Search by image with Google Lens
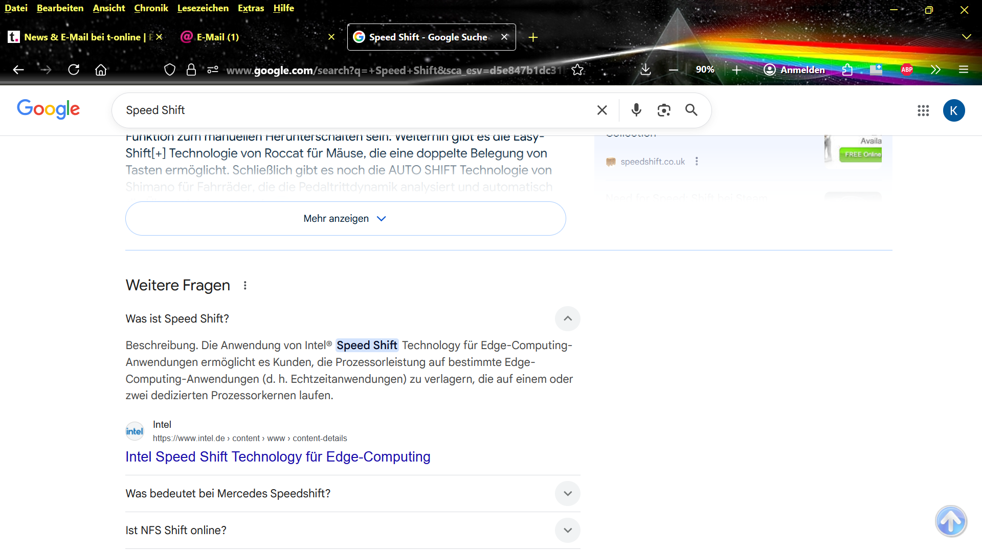Viewport: 982px width, 552px height. (664, 110)
